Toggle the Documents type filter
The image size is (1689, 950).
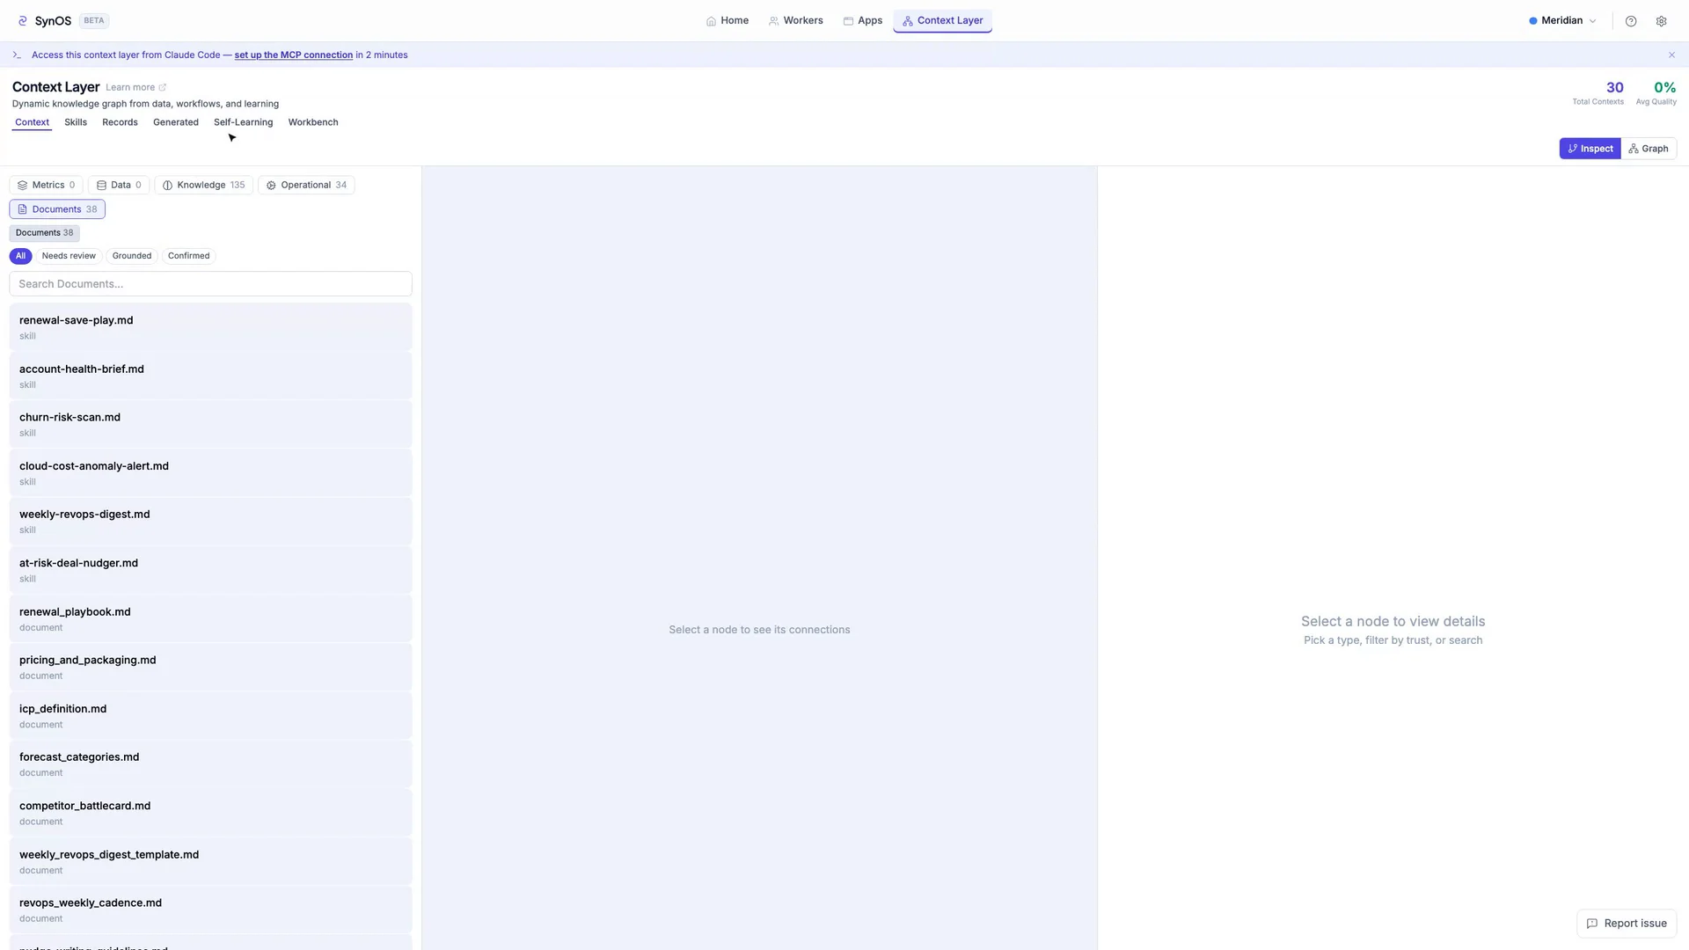point(57,209)
